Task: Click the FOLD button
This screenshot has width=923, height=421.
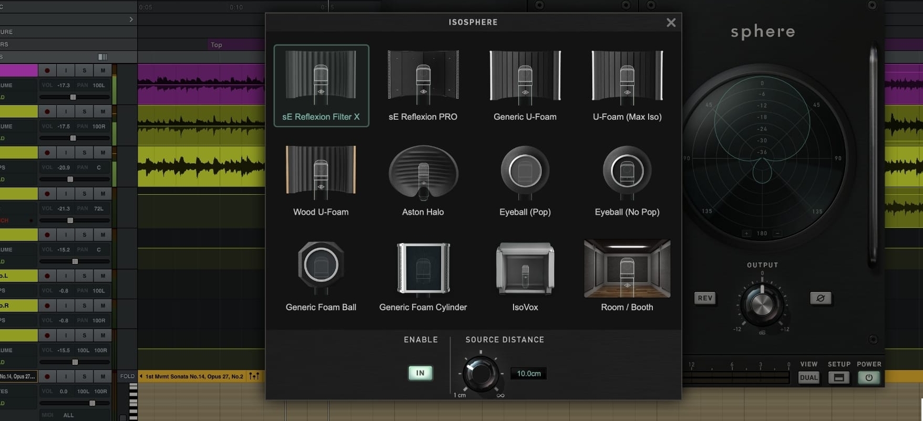Action: click(127, 376)
